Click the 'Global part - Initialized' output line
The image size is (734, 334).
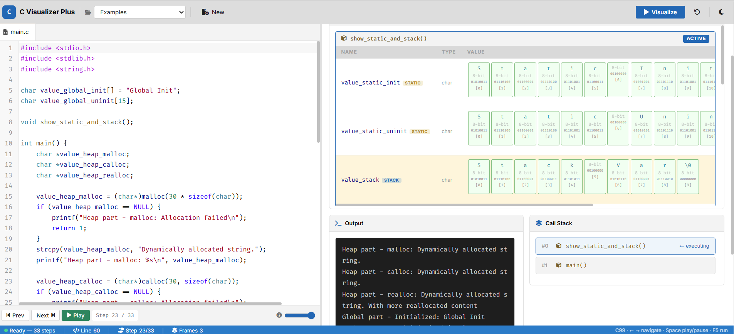[x=413, y=317]
